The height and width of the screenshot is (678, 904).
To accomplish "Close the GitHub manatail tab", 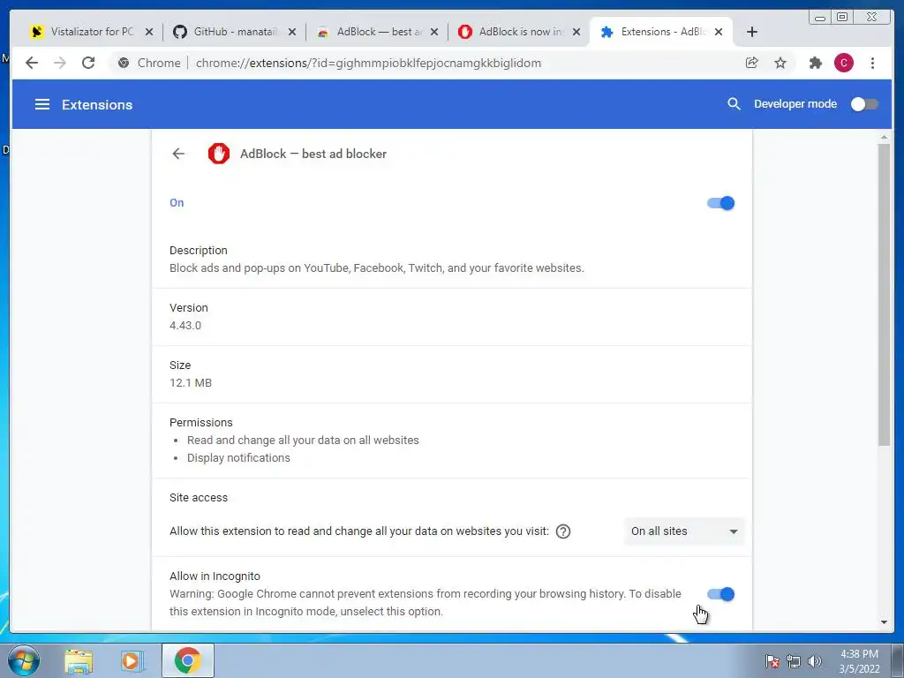I will 291,32.
